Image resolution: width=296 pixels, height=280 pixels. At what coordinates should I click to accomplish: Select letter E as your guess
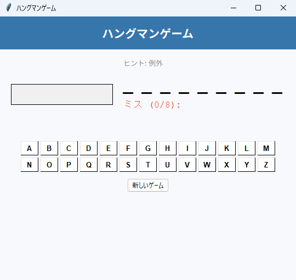109,148
